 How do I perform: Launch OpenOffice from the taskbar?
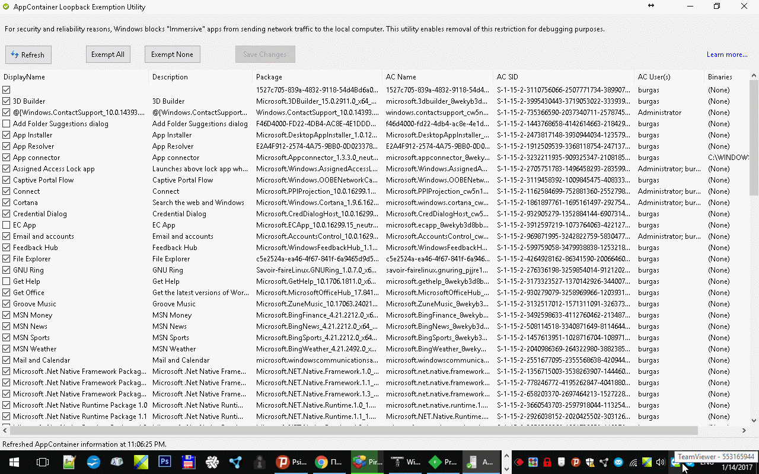[x=93, y=462]
